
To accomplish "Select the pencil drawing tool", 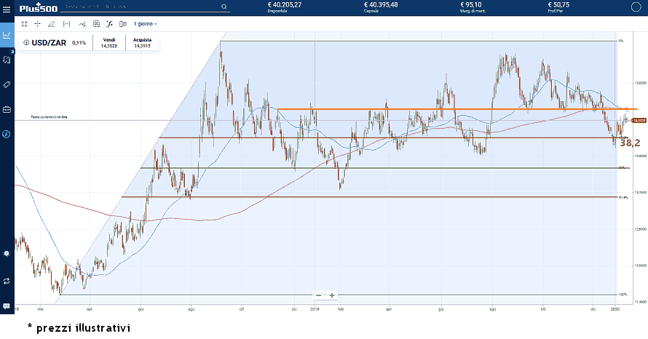I will click(51, 23).
